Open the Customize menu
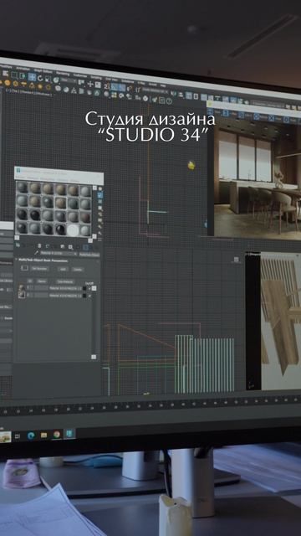 tap(80, 75)
